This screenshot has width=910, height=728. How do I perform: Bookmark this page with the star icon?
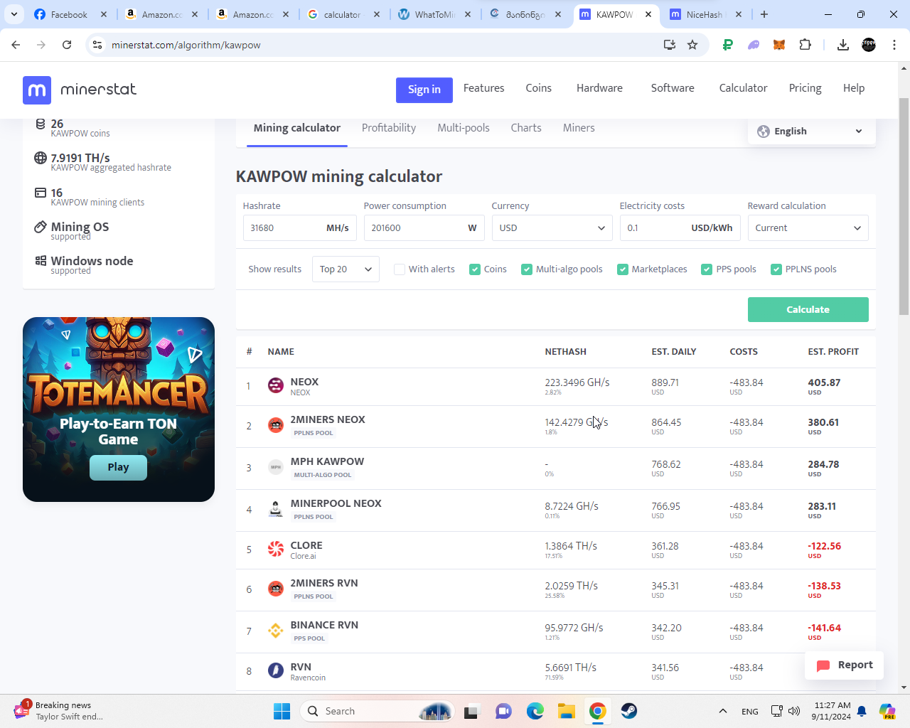692,45
